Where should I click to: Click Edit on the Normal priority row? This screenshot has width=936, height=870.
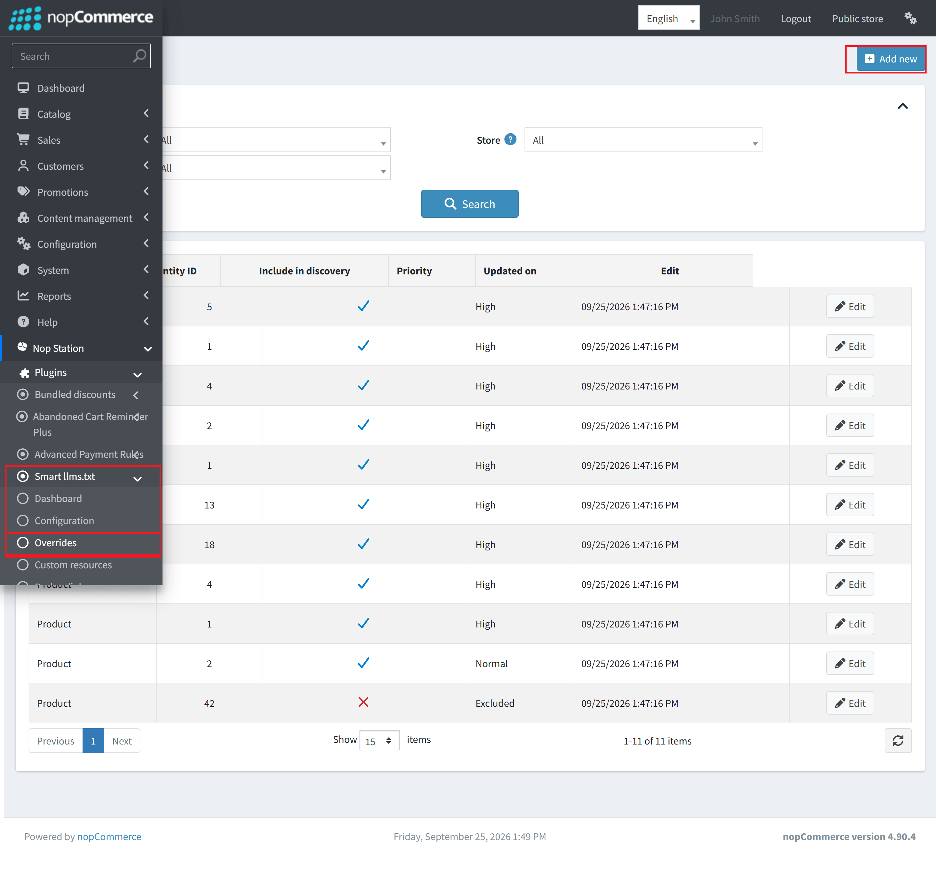point(850,663)
